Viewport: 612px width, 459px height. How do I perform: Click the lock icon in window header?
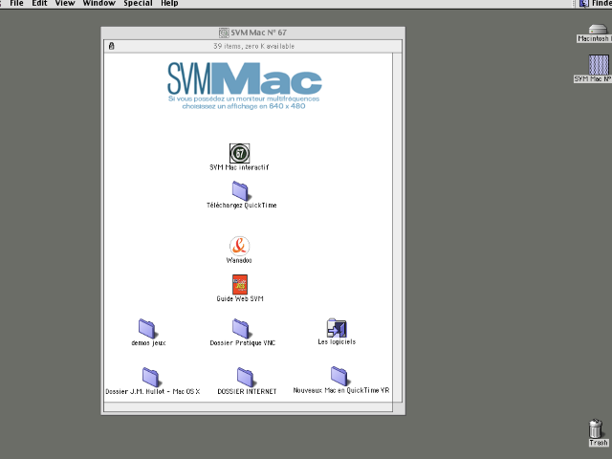pyautogui.click(x=111, y=46)
